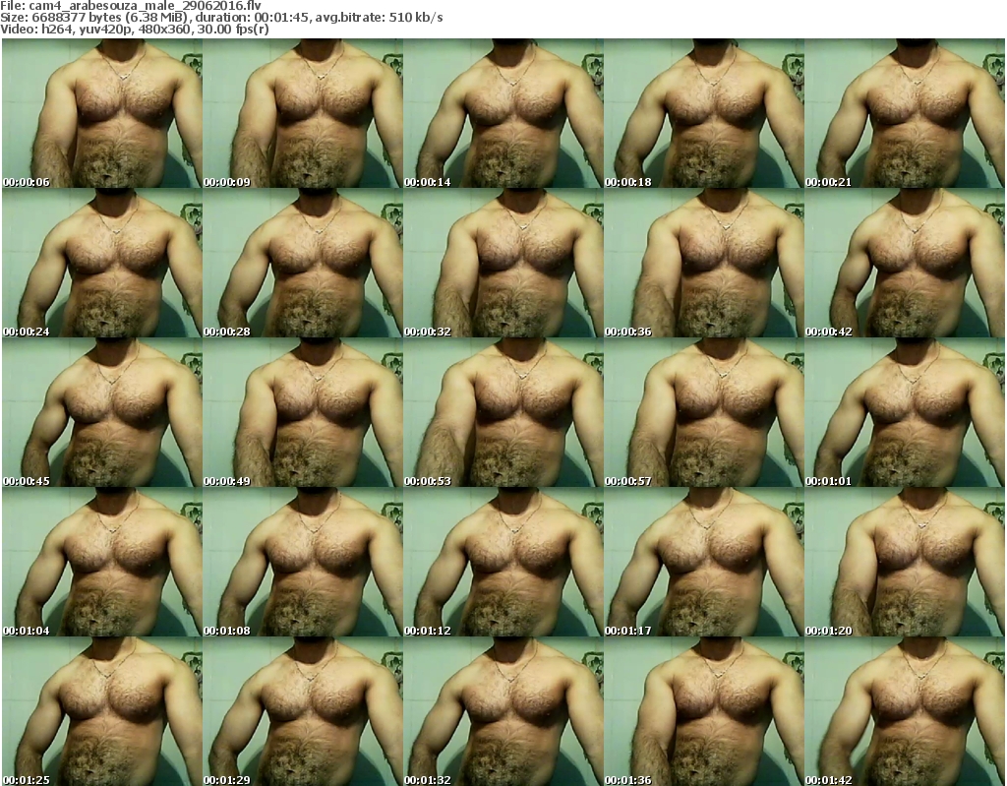Select the thumbnail timestamped 00:01:20

pos(905,562)
